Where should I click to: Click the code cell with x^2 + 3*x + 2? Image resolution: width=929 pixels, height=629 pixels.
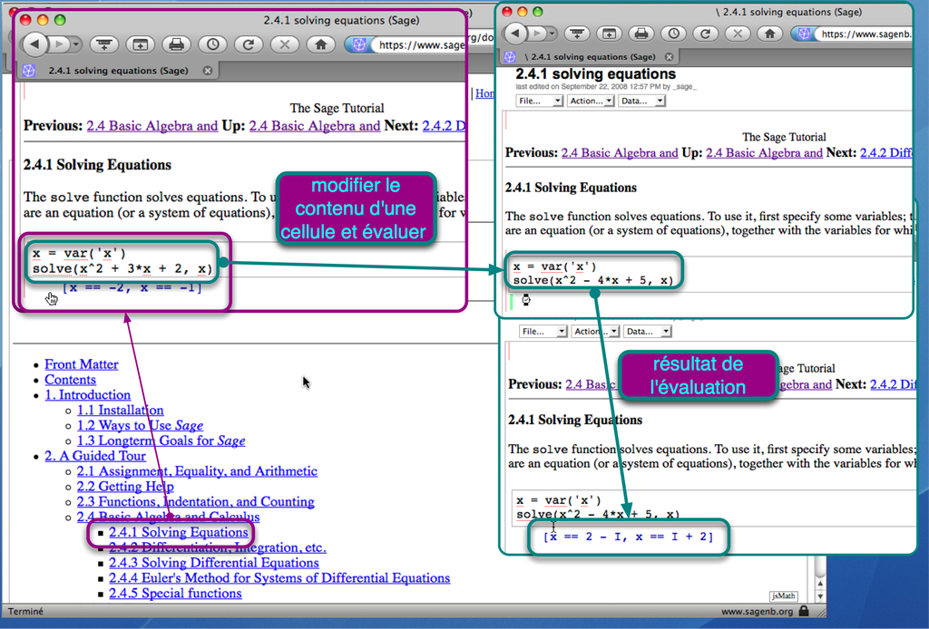122,262
